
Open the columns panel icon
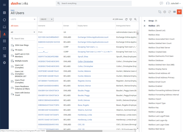174,12
